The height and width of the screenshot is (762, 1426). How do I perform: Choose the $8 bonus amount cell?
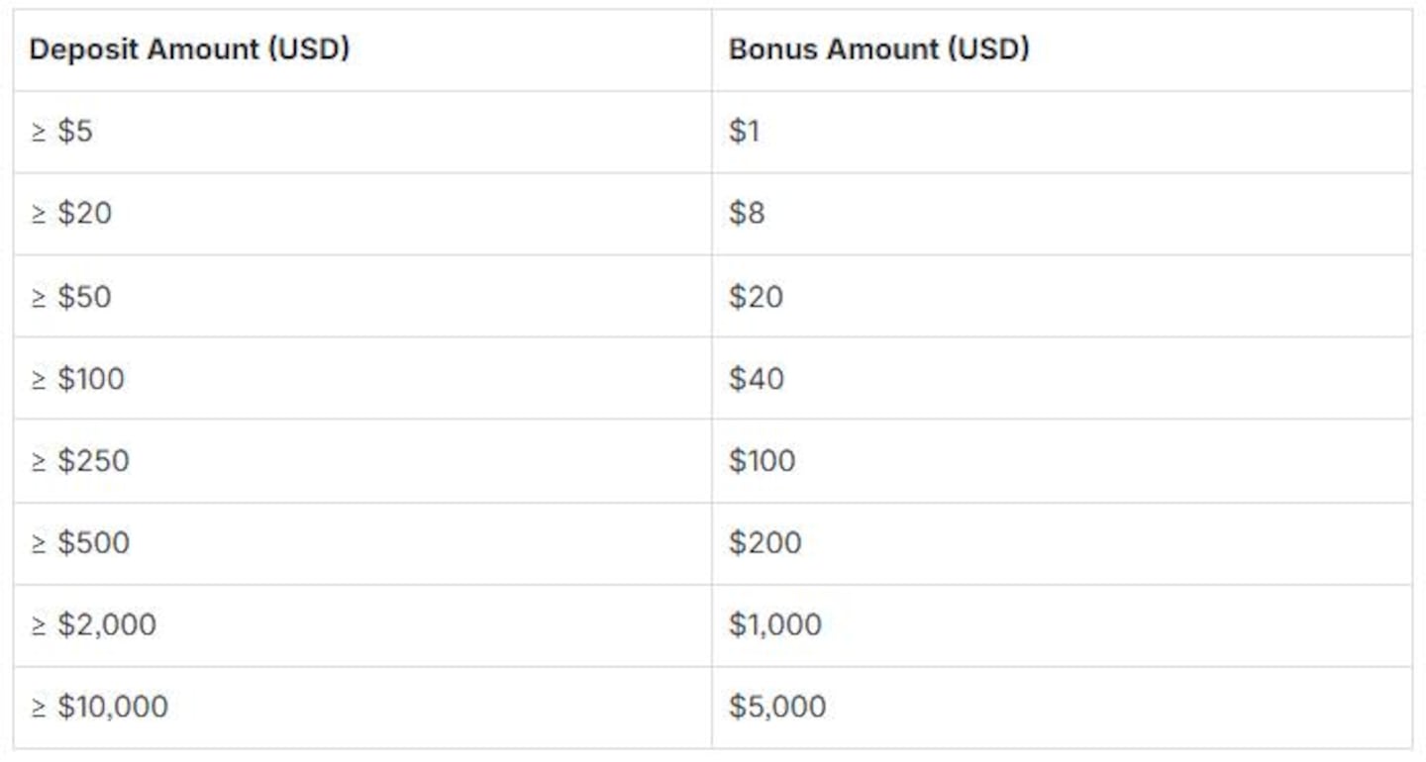point(748,214)
